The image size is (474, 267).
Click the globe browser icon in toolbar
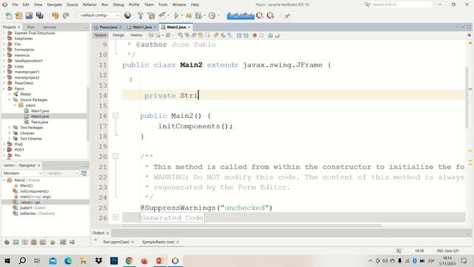(x=127, y=16)
